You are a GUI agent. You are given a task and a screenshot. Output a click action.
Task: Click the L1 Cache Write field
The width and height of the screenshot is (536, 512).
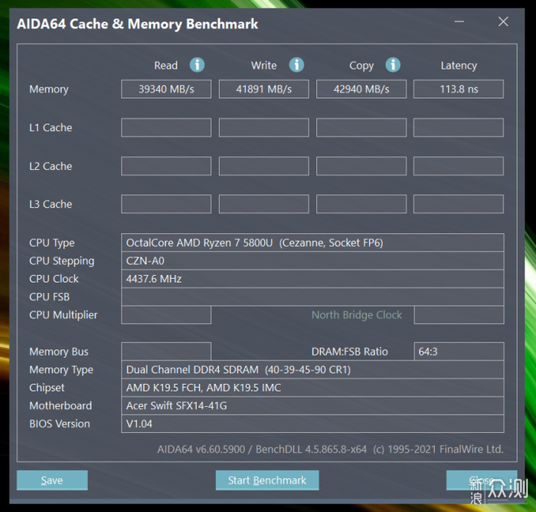click(x=263, y=127)
